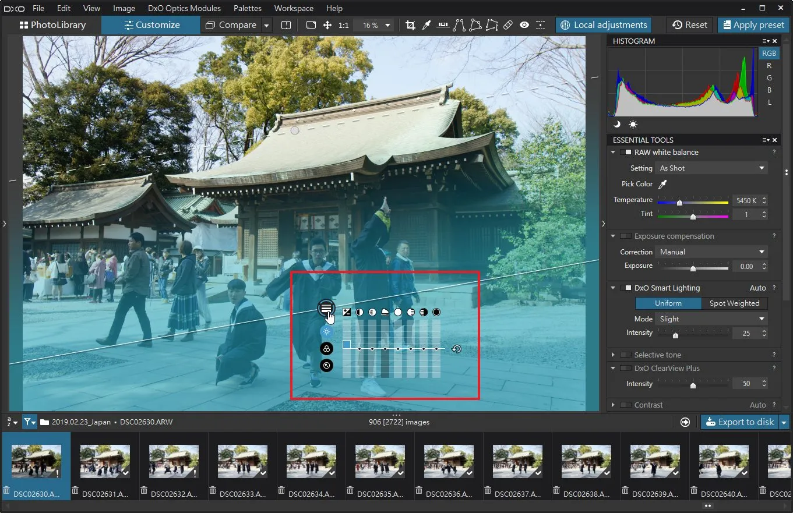Open the DxO Optics Modules menu

(x=184, y=8)
